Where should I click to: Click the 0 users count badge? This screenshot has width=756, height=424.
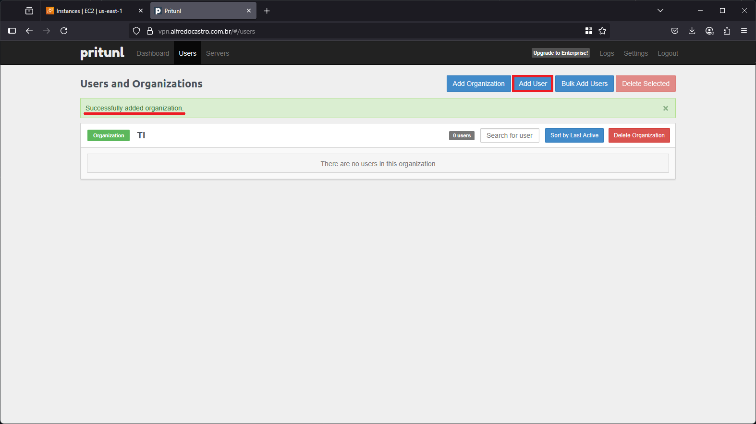(x=462, y=135)
